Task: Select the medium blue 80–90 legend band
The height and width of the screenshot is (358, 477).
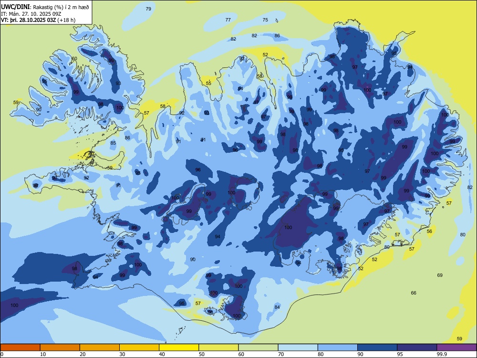Action: (x=338, y=347)
